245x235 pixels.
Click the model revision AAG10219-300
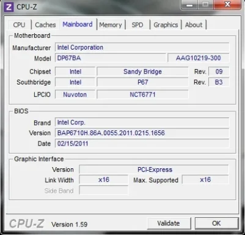tap(199, 58)
